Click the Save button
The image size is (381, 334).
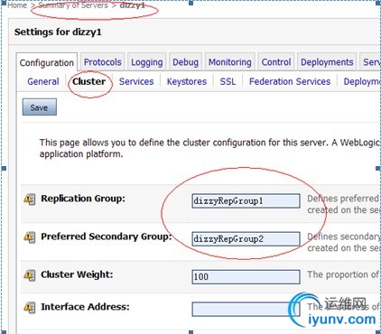pos(40,107)
